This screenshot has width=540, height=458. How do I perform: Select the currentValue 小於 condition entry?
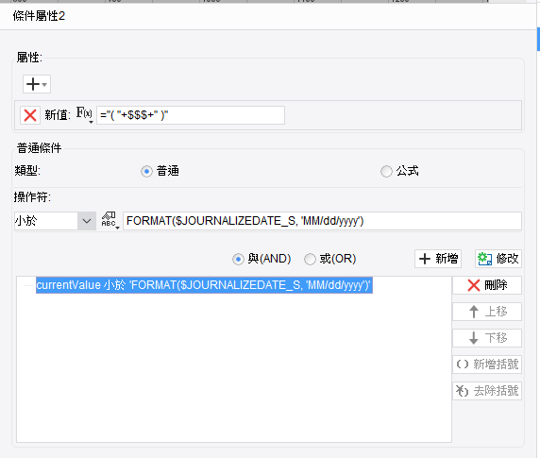pyautogui.click(x=204, y=285)
